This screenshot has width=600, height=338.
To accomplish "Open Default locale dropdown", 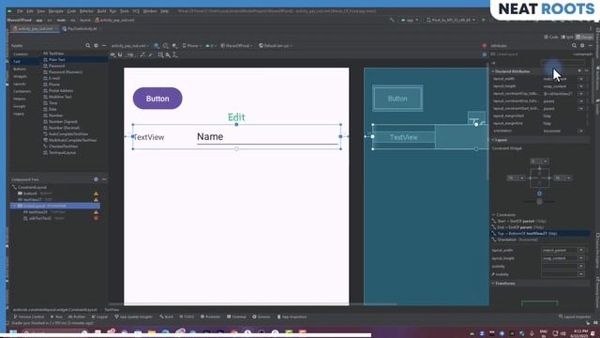I will 276,46.
